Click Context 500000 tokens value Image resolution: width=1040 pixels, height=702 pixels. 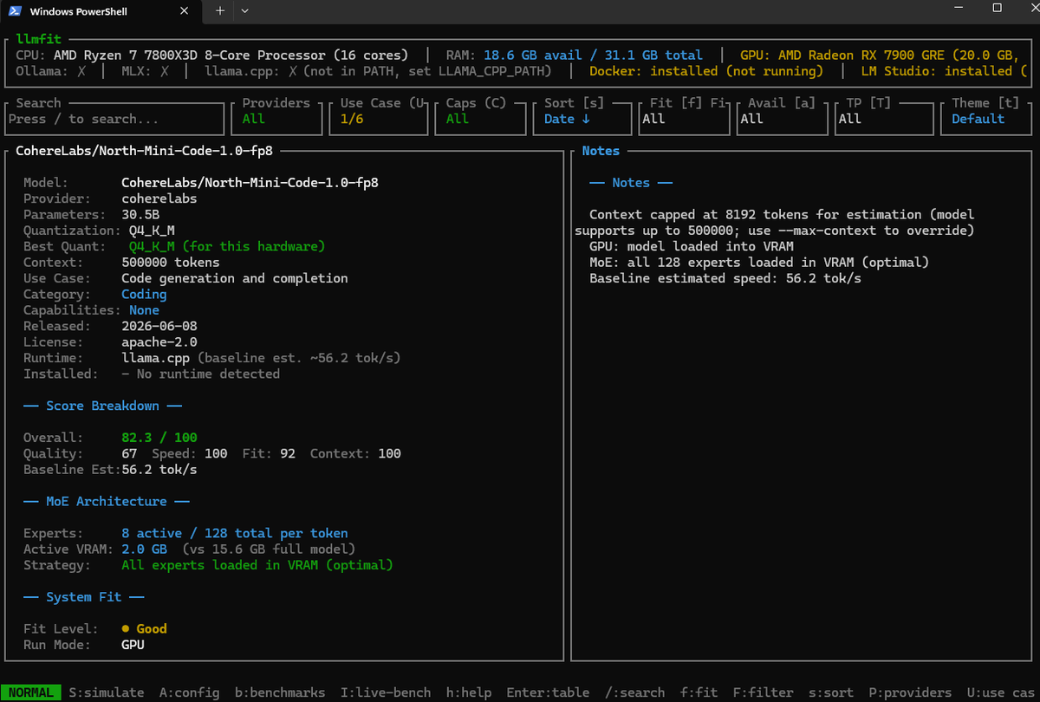(x=171, y=262)
